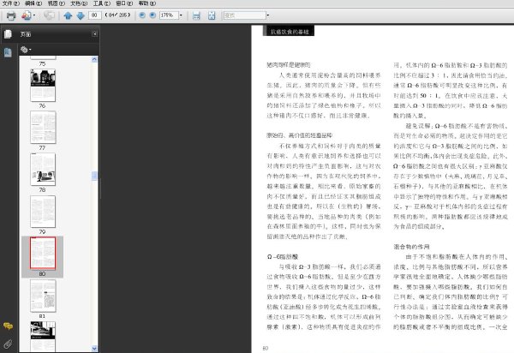Open the Pages panel options gear menu
The height and width of the screenshot is (353, 514).
pyautogui.click(x=26, y=50)
